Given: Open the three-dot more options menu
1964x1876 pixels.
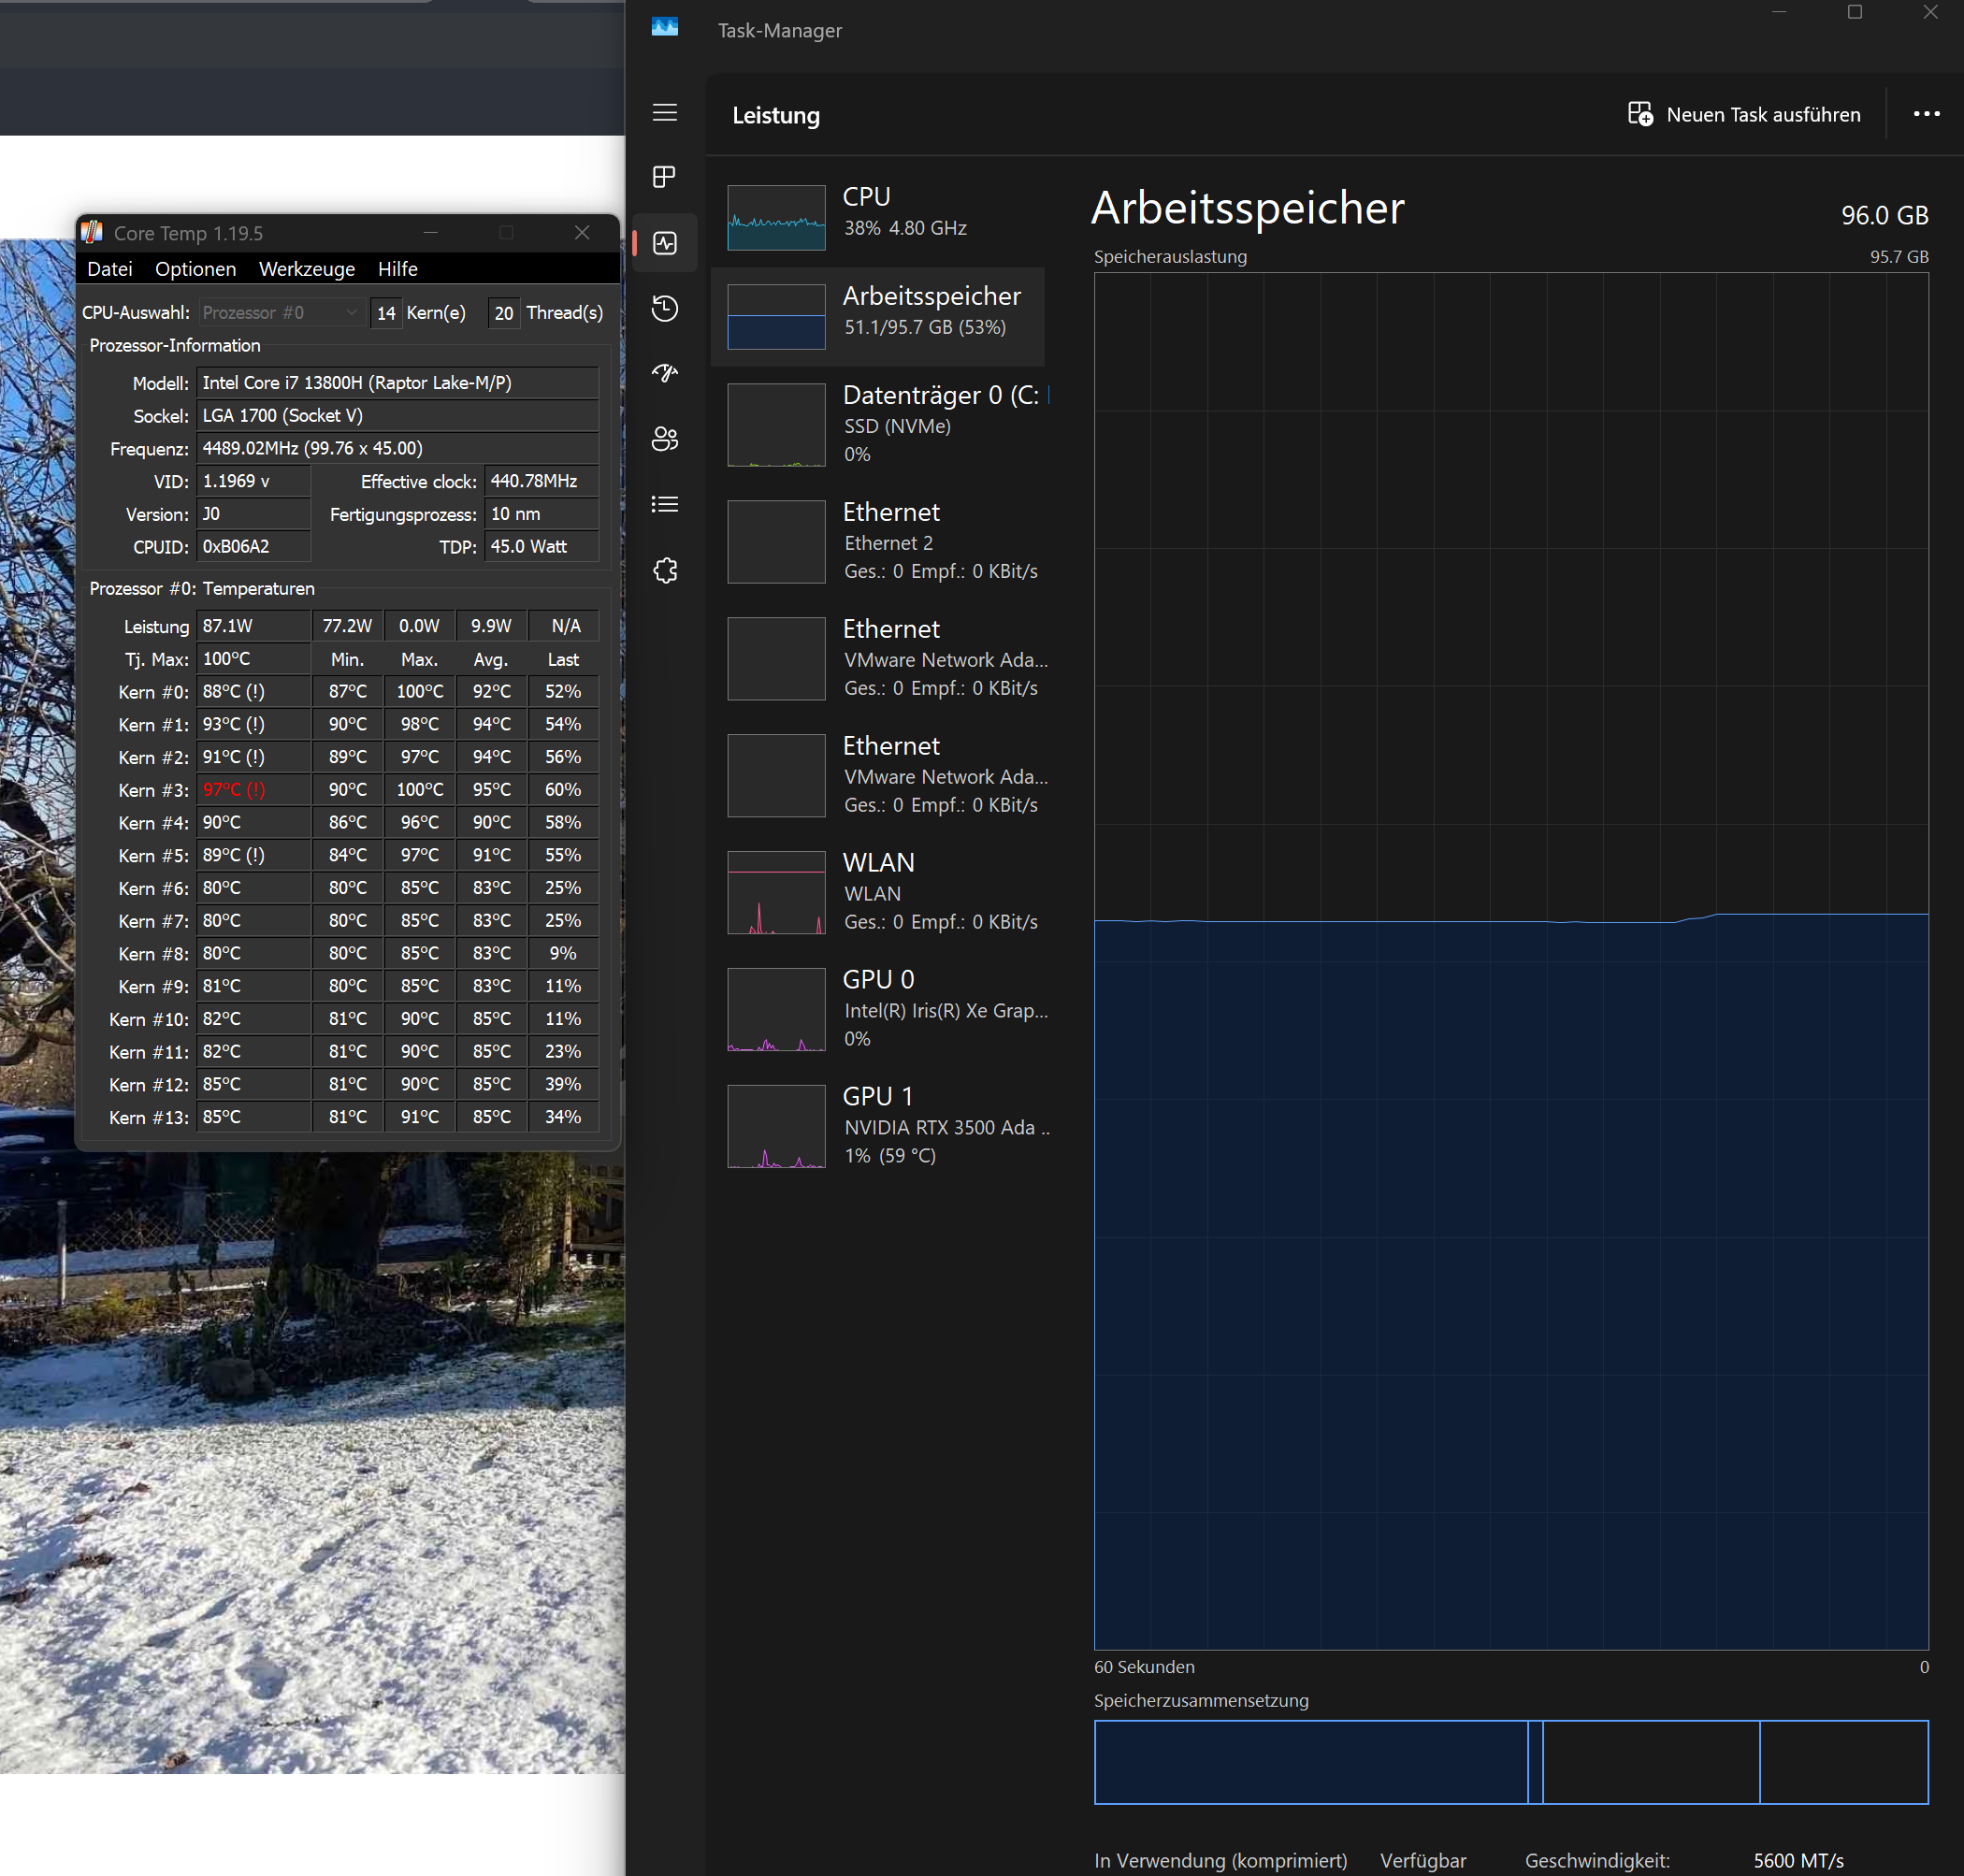Looking at the screenshot, I should (x=1926, y=115).
